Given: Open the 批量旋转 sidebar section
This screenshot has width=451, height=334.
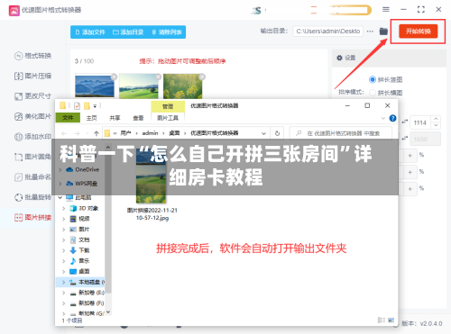Looking at the screenshot, I should pyautogui.click(x=32, y=197).
